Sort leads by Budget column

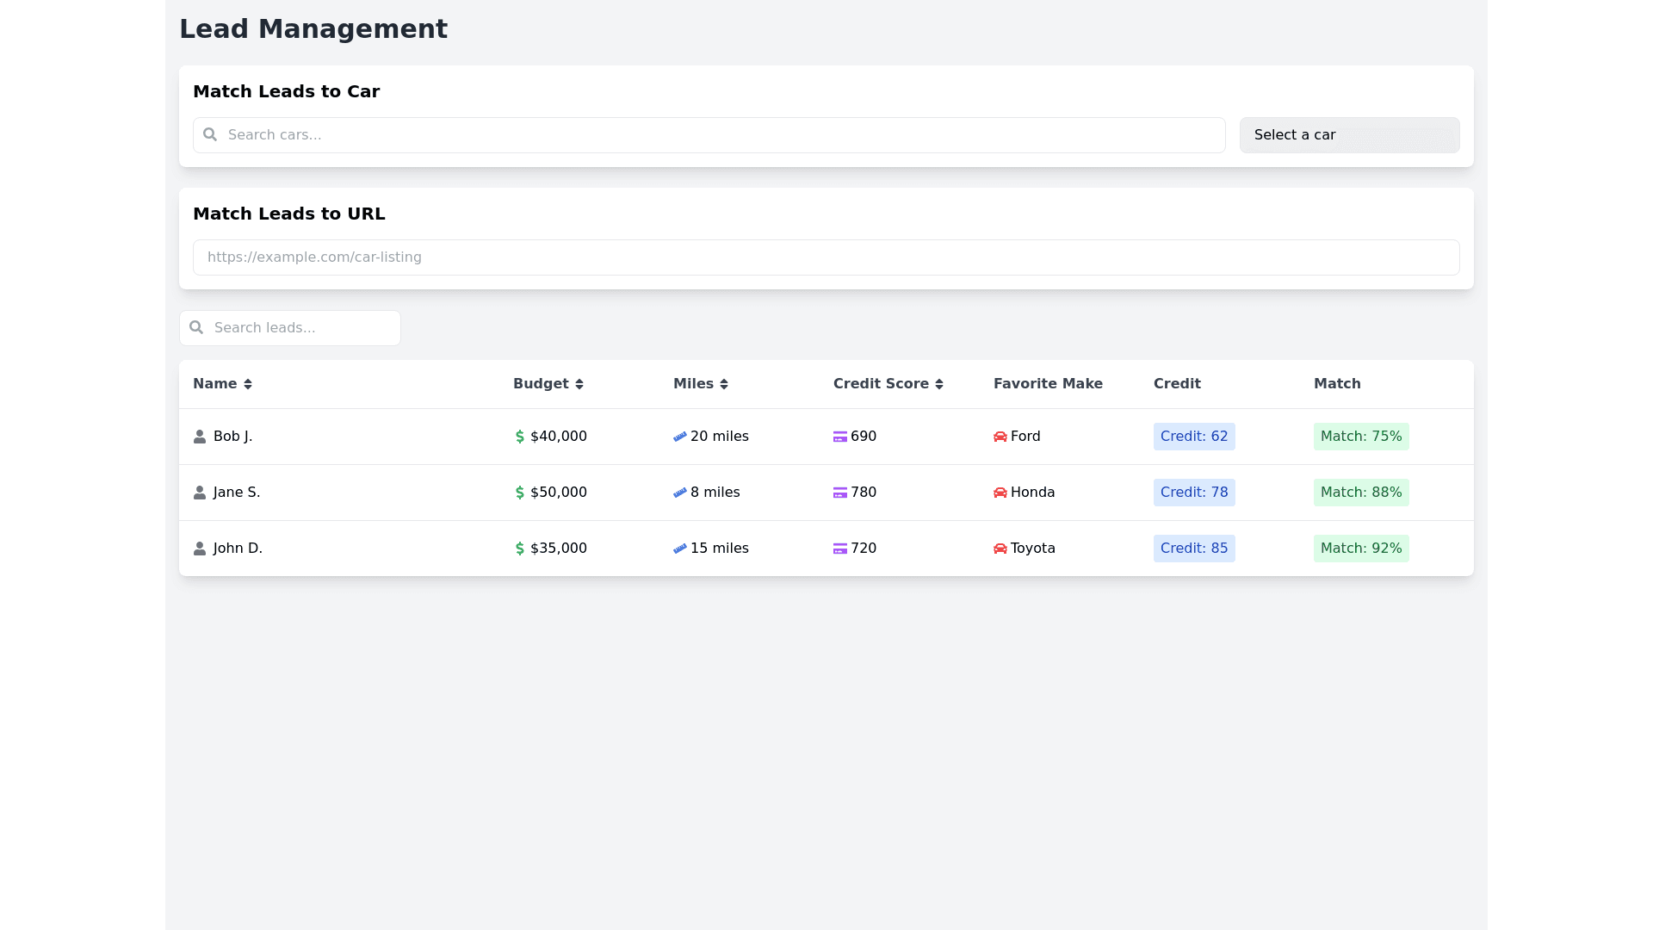[548, 384]
